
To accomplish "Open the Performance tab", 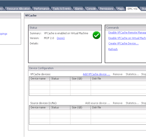I will [x=41, y=9].
